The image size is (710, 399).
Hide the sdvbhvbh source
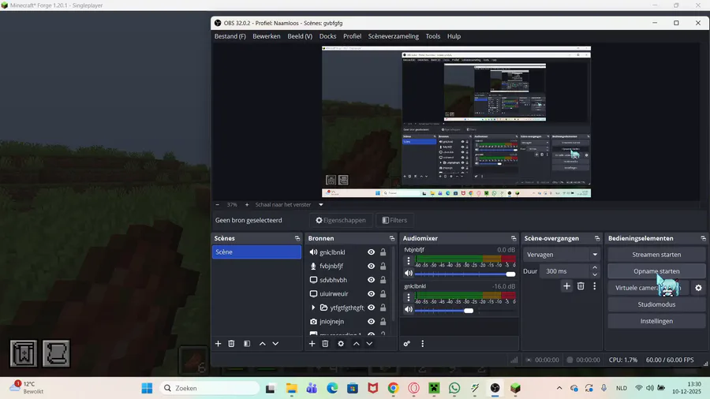coord(372,280)
